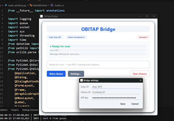This screenshot has width=174, height=121.
Task: Open the Settings... button
Action: (76, 74)
